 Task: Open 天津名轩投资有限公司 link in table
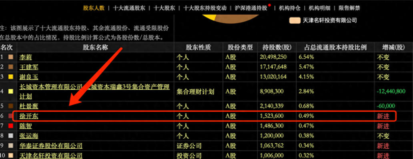tap(51, 155)
